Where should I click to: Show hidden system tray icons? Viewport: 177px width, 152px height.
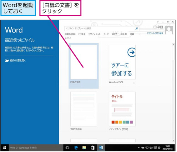click(139, 148)
